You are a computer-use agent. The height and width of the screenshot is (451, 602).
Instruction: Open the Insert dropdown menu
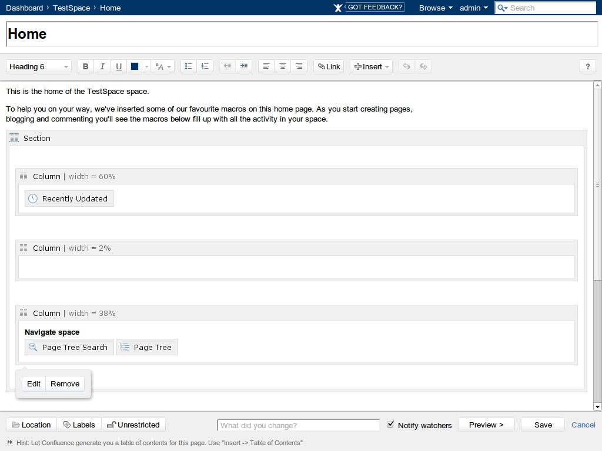(x=372, y=66)
